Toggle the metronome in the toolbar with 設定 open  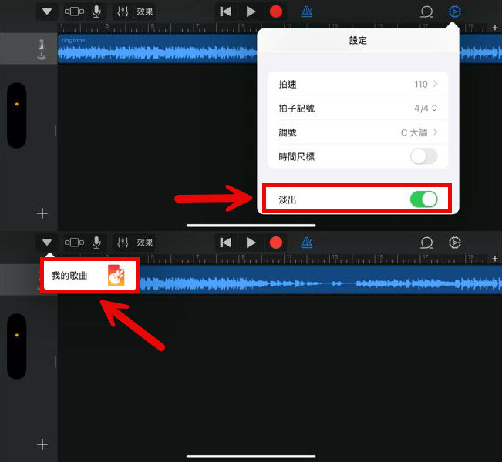pos(307,12)
